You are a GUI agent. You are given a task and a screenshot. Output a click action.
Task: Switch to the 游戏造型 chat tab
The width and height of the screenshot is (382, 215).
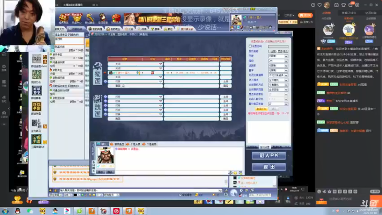117,144
